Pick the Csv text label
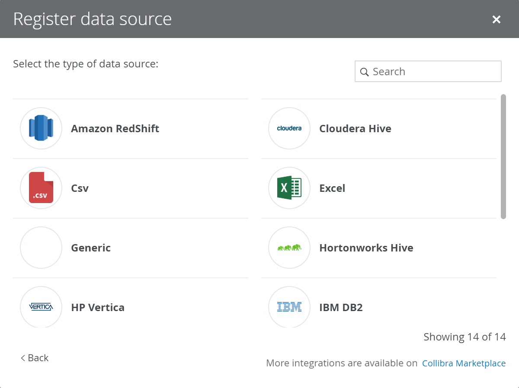 tap(80, 188)
